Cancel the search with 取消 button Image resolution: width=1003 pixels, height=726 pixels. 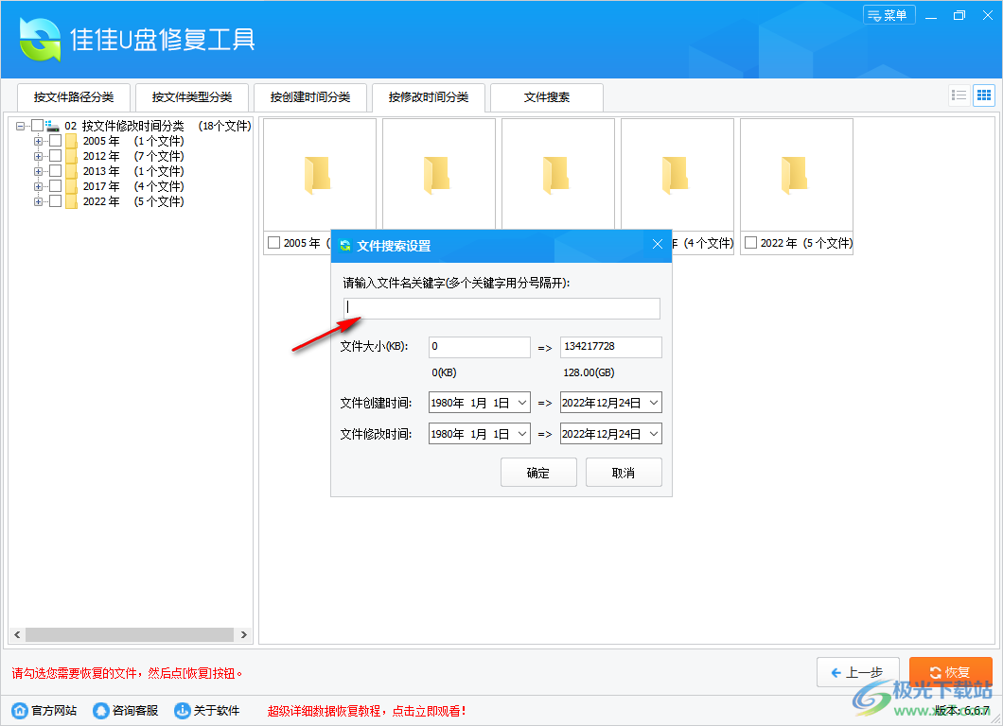(624, 473)
